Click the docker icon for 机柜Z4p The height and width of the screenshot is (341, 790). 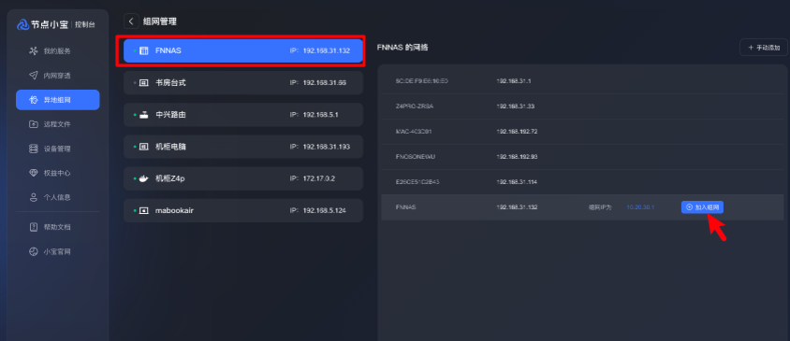143,178
